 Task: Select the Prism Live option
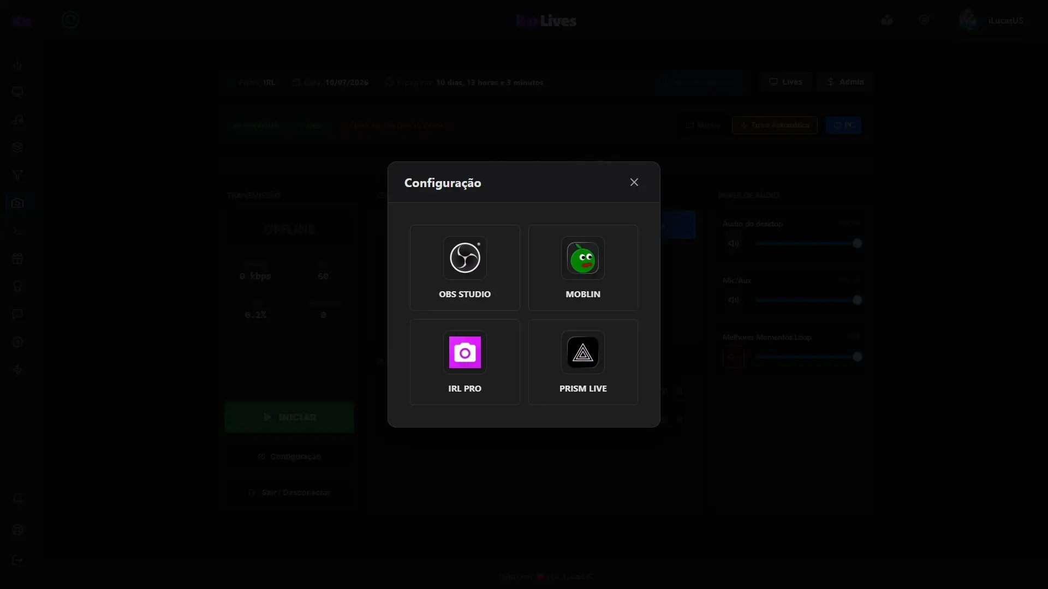(583, 362)
